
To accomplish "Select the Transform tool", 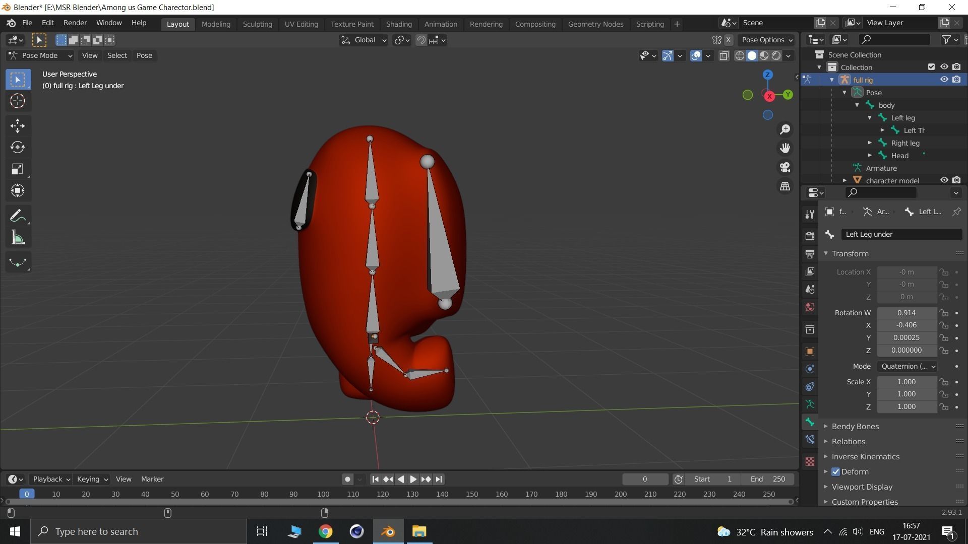I will 18,190.
